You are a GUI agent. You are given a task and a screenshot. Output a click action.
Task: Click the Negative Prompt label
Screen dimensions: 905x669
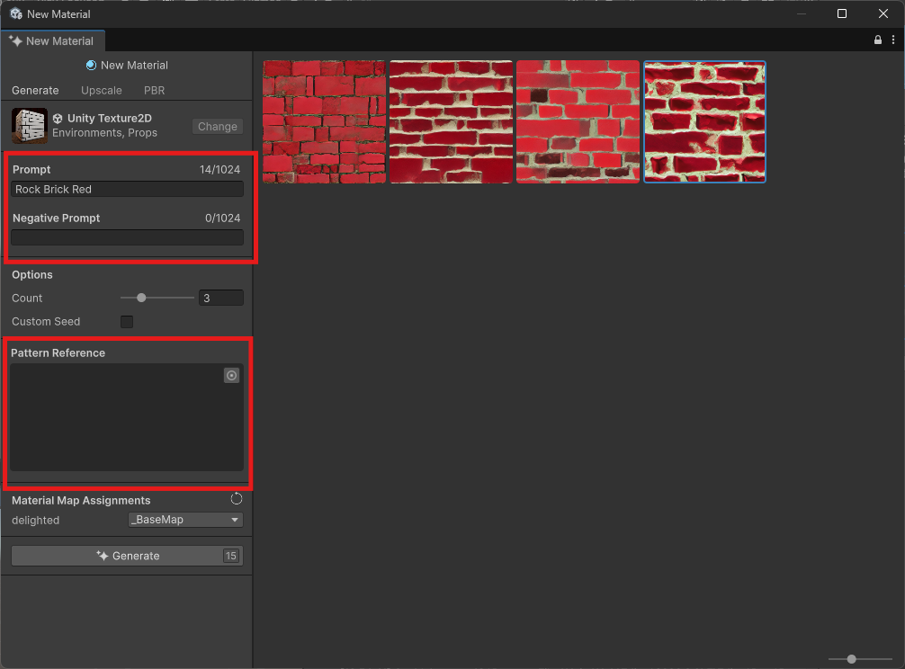point(57,218)
